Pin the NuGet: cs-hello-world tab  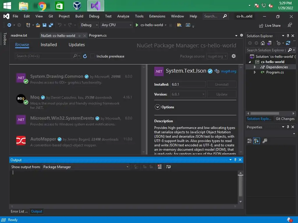pos(79,36)
